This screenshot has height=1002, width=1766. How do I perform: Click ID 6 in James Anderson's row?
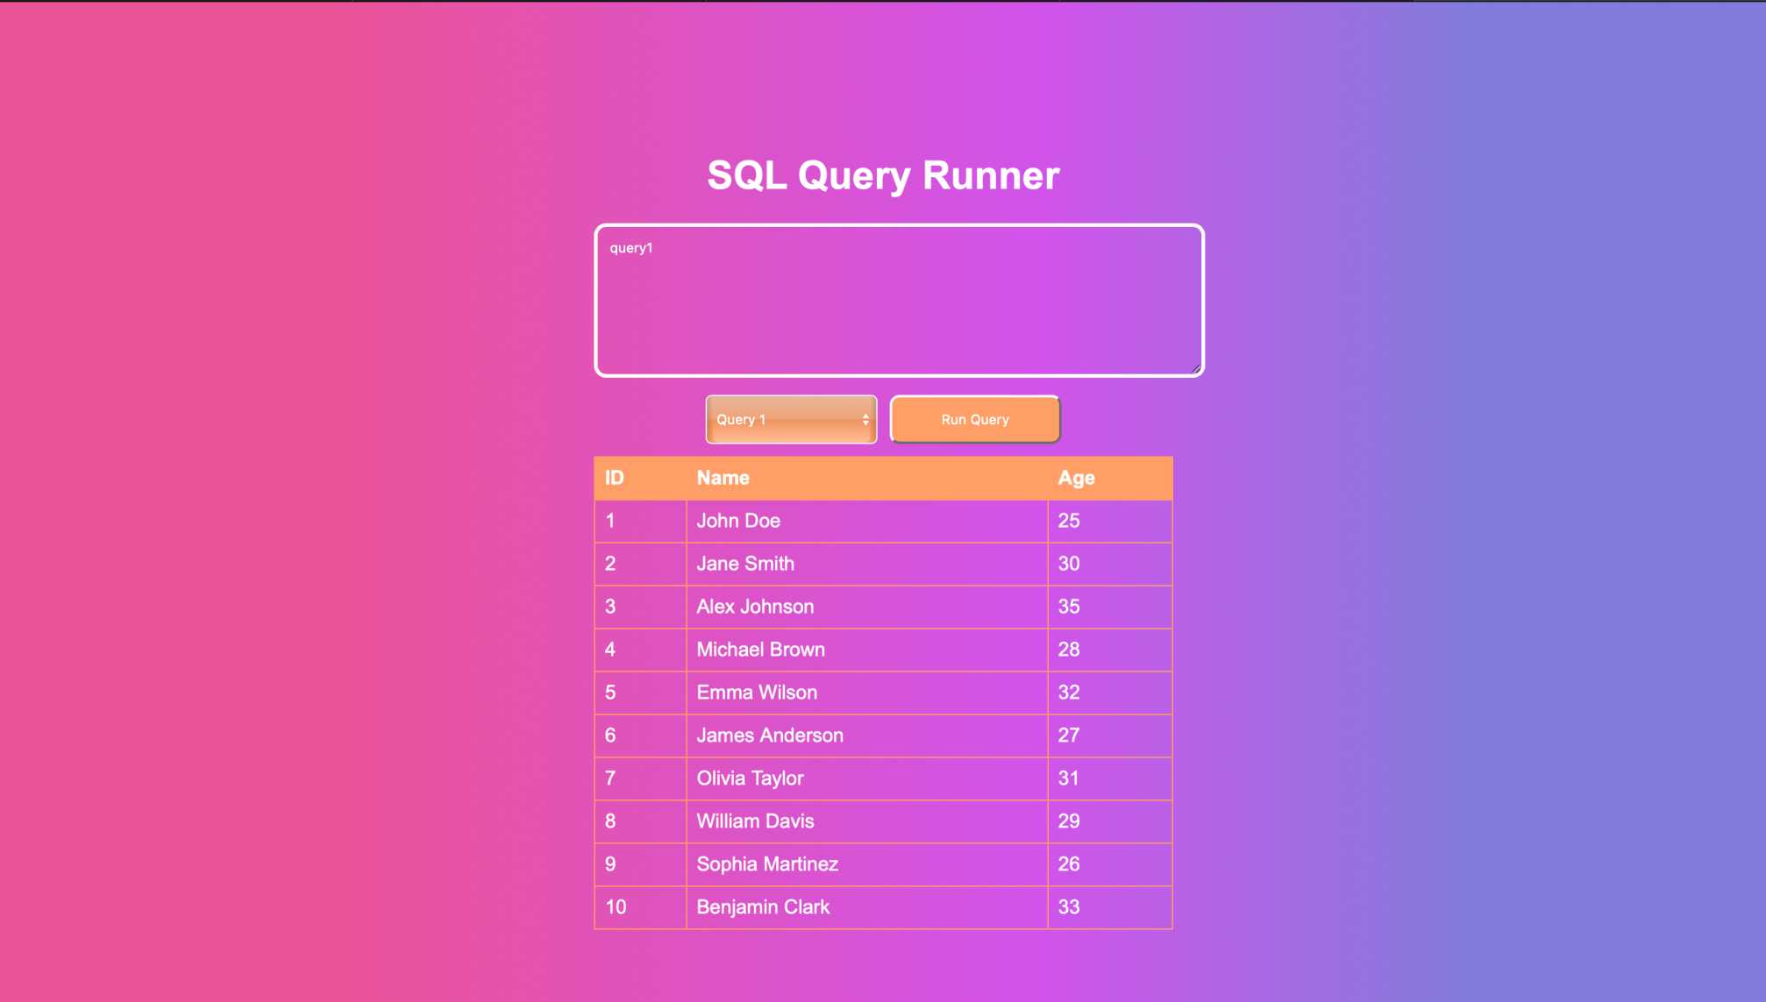[x=640, y=736]
